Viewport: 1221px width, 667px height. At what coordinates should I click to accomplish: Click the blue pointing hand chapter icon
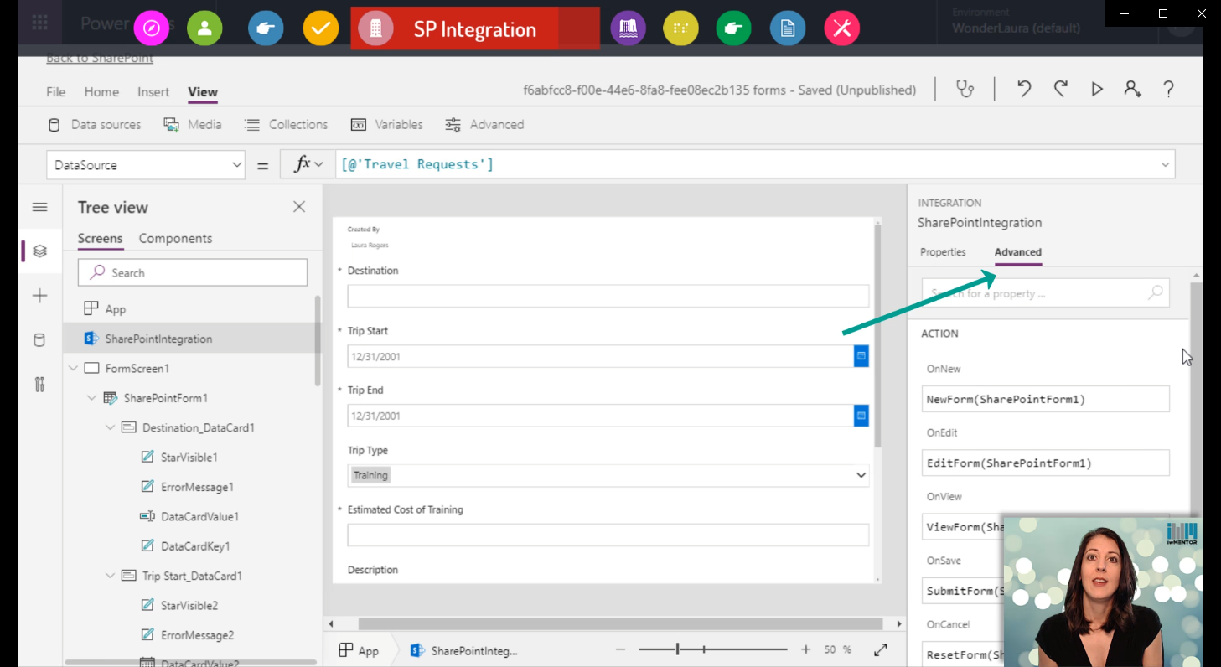[x=266, y=28]
